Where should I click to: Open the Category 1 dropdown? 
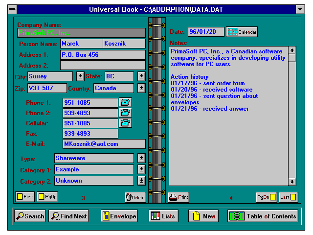[141, 169]
